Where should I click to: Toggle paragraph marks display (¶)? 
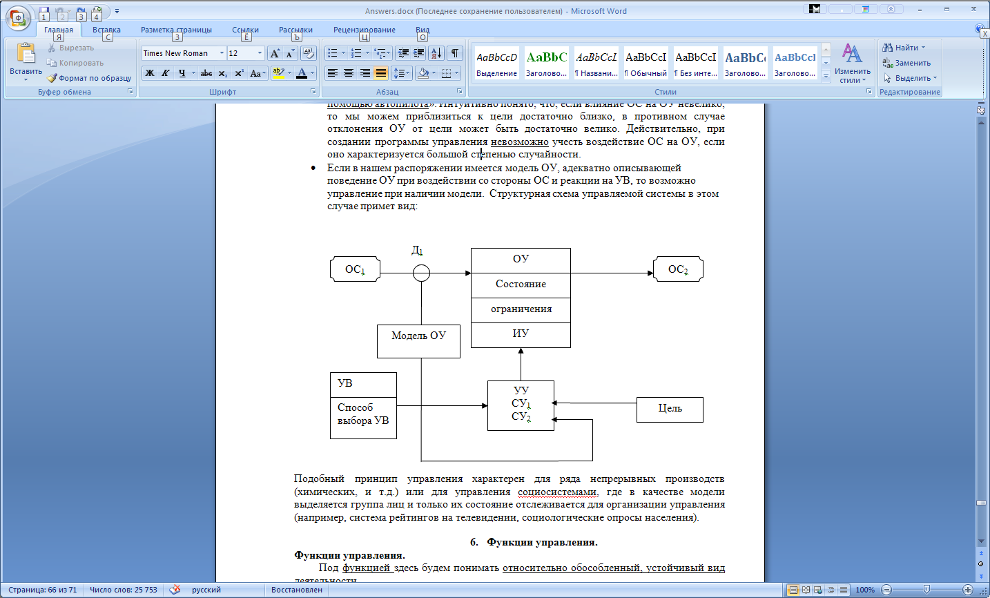[x=455, y=53]
